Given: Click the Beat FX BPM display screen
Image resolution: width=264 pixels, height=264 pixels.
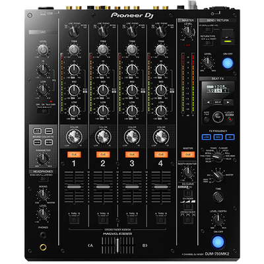Looking at the screenshot, I should pos(218,88).
